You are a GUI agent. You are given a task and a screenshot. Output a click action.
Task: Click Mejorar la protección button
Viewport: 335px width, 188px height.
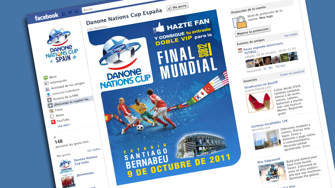pyautogui.click(x=253, y=30)
